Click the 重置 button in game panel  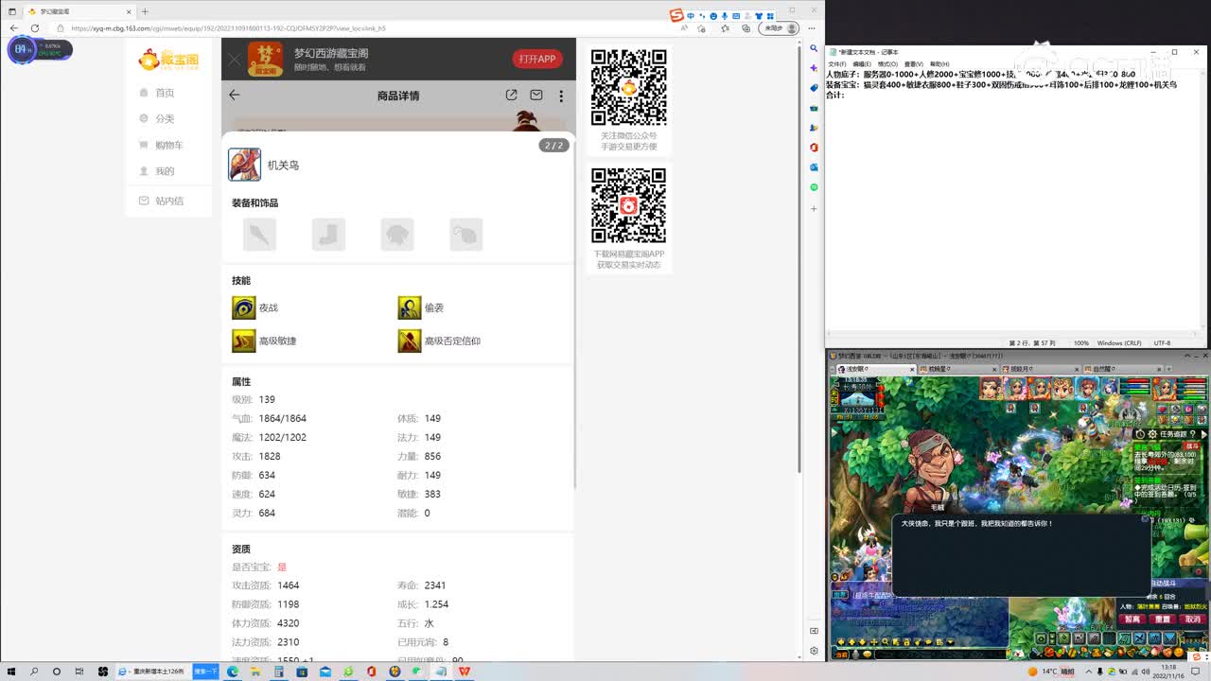tap(1163, 620)
